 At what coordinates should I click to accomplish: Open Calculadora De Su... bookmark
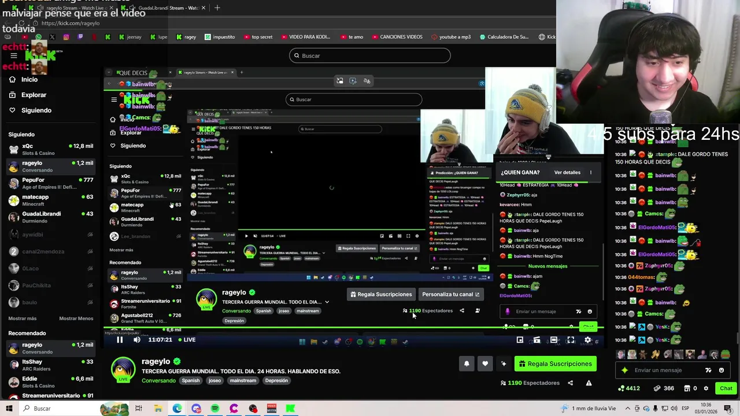tap(504, 37)
